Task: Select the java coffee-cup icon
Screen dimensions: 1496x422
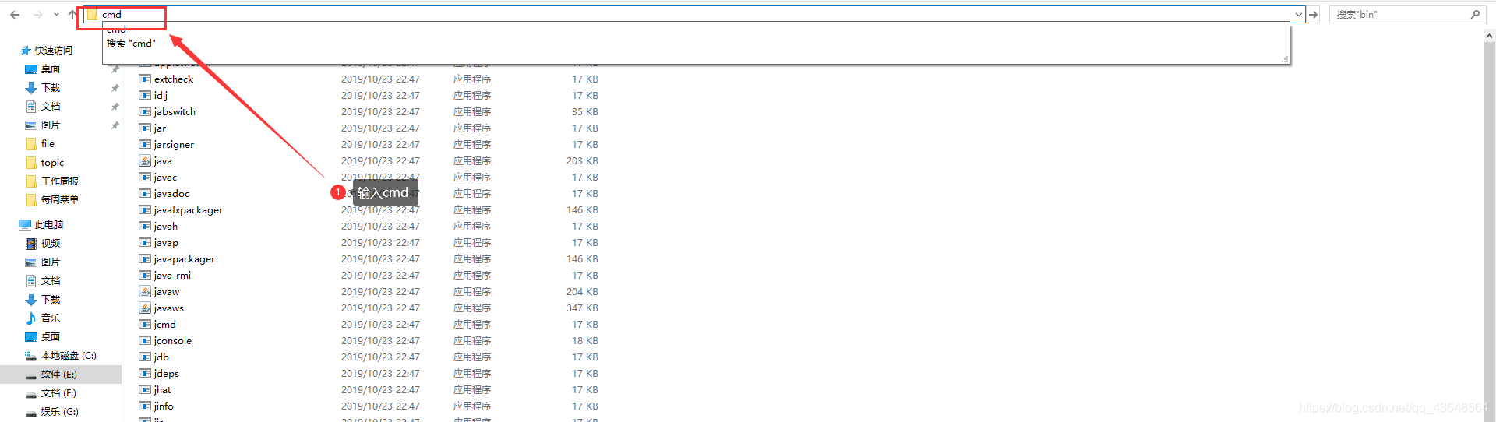Action: (145, 161)
